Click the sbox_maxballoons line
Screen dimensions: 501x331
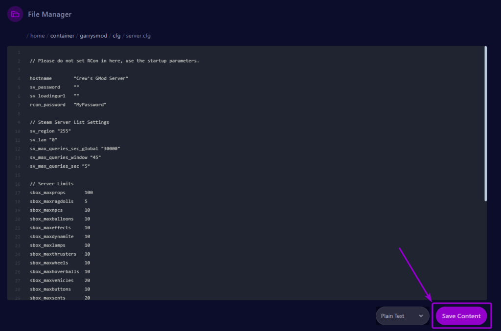point(60,219)
